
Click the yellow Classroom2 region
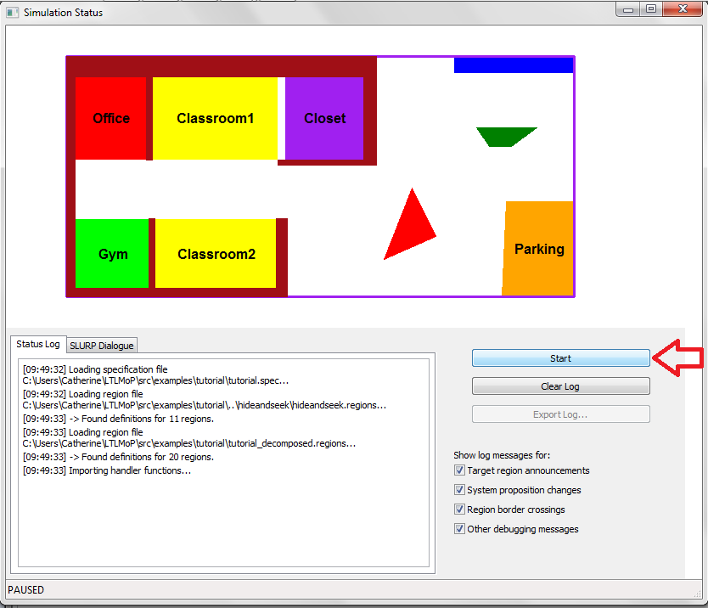(216, 254)
